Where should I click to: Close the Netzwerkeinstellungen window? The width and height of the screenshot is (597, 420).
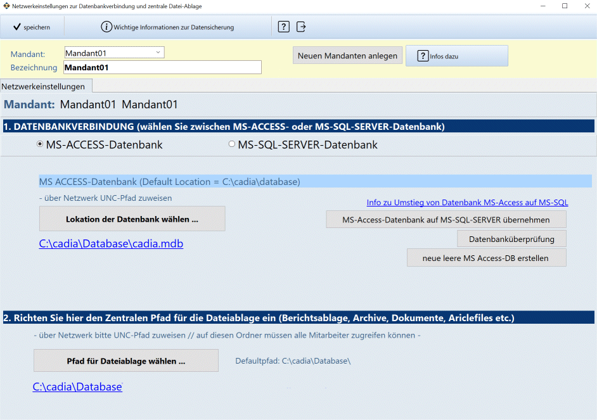coord(587,6)
